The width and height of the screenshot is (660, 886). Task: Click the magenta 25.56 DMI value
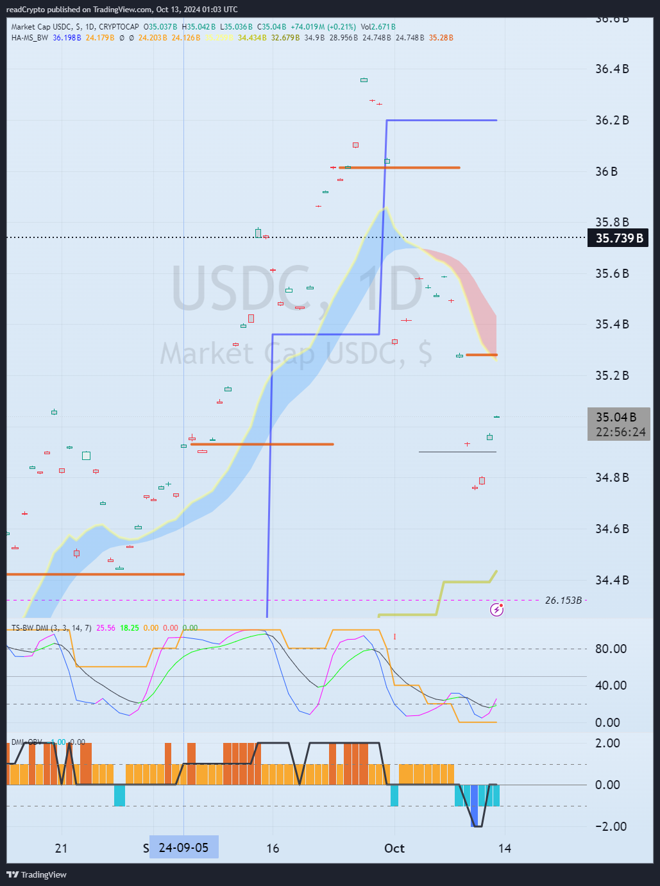click(106, 628)
